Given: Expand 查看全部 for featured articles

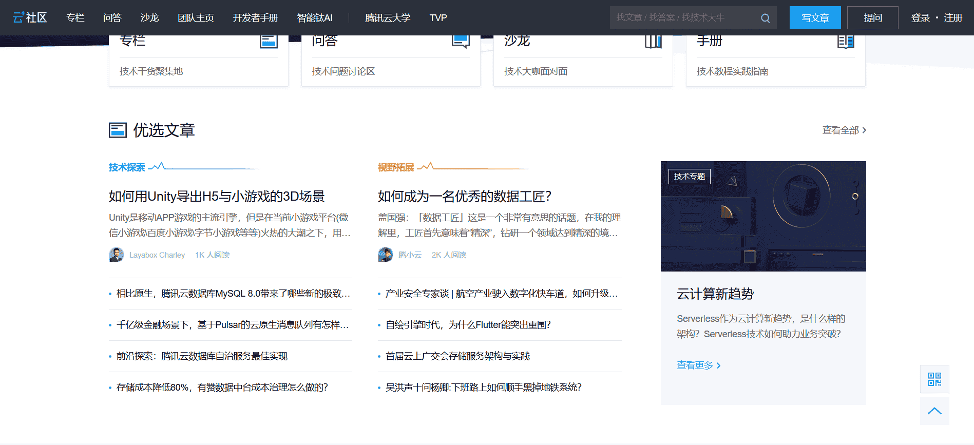Looking at the screenshot, I should click(x=844, y=130).
